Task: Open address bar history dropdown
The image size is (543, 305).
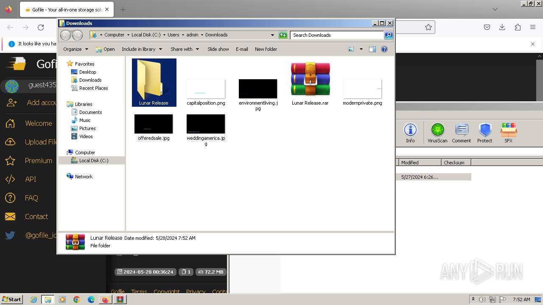Action: [272, 35]
